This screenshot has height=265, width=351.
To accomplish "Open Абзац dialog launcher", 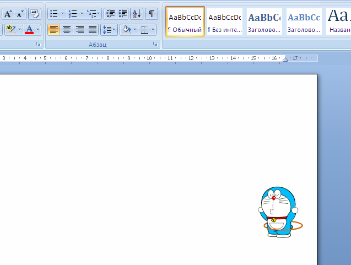I will [155, 44].
